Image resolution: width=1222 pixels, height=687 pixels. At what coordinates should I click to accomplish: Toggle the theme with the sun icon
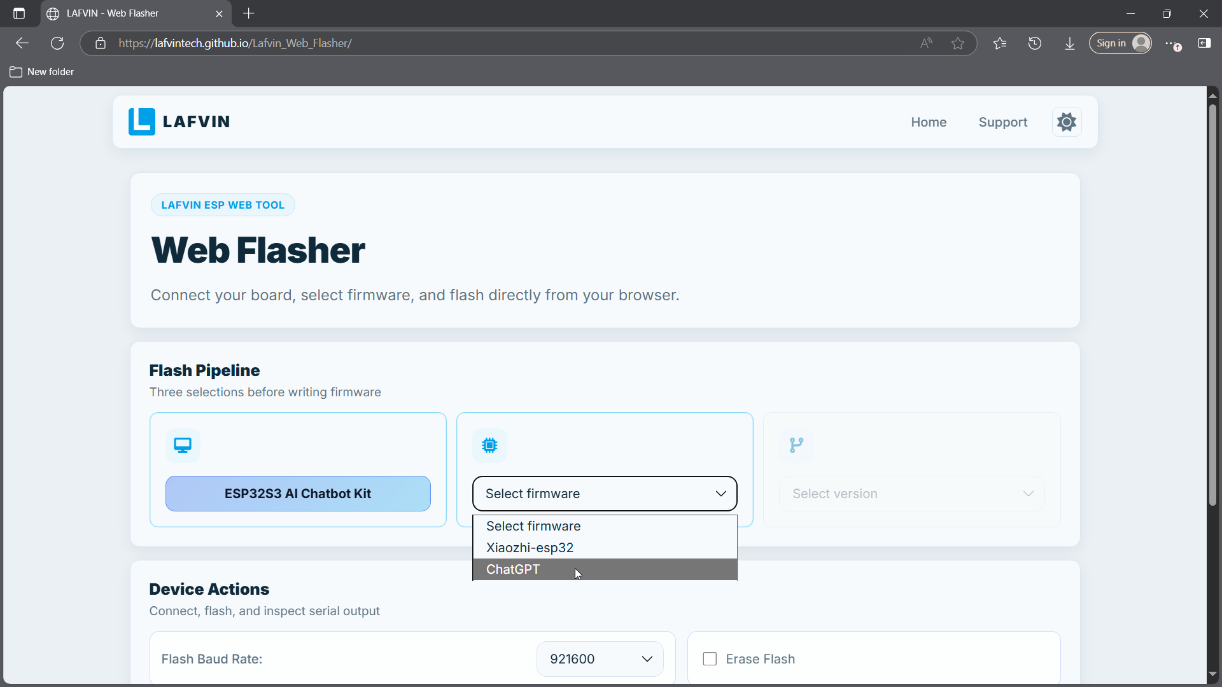tap(1067, 121)
